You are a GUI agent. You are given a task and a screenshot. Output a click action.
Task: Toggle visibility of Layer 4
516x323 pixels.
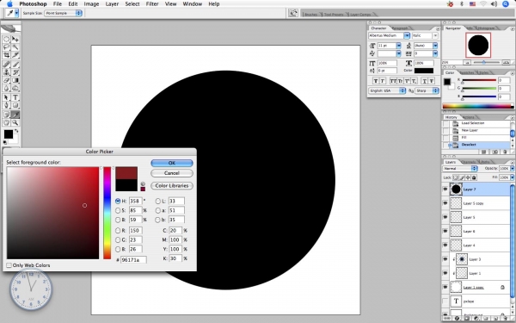click(445, 245)
